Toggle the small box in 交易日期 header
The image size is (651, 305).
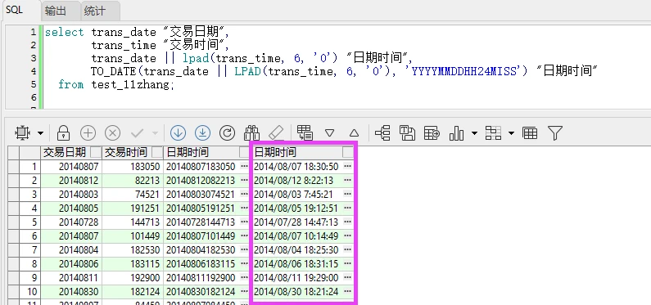click(x=96, y=152)
